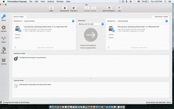Viewport: 174px width, 109px height.
Task: Open the Archive panel in the sidebar
Action: [x=3, y=62]
